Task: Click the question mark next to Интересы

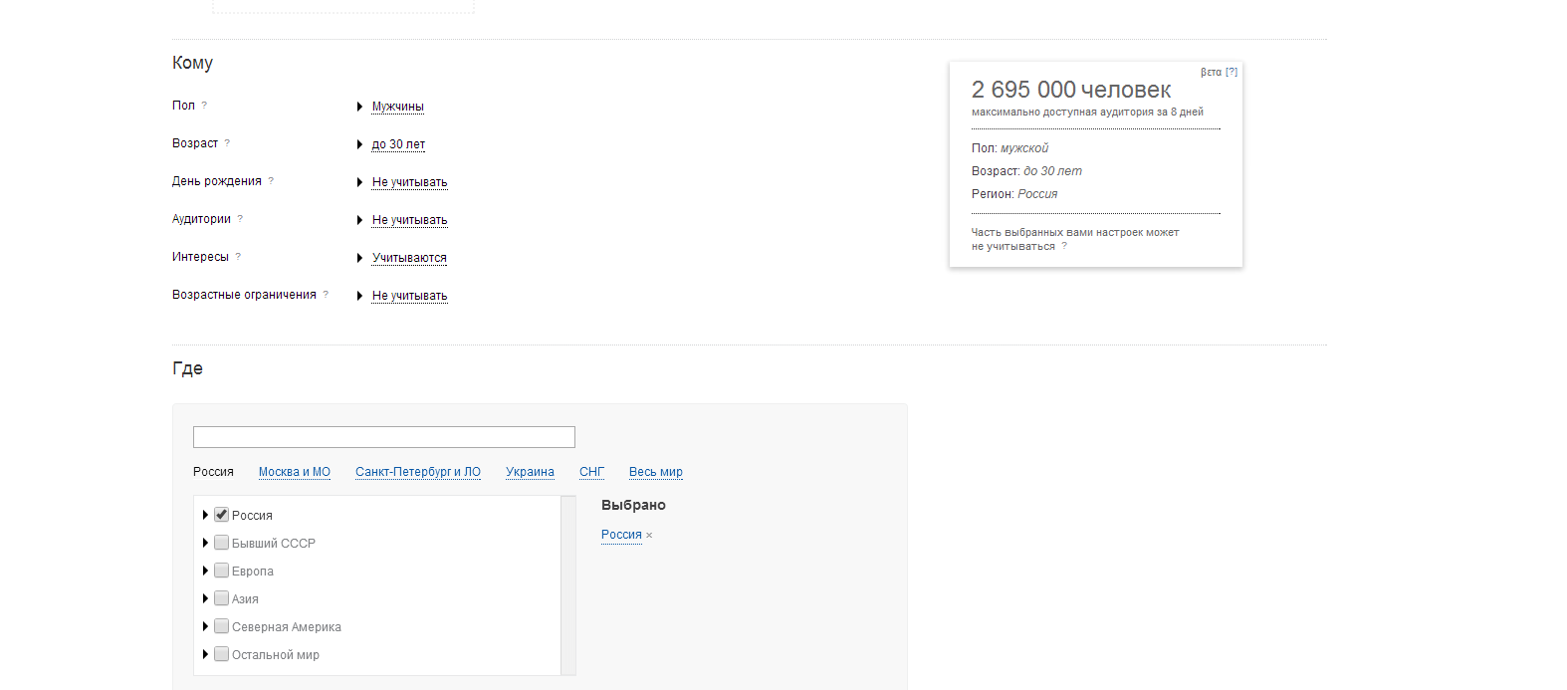Action: click(238, 256)
